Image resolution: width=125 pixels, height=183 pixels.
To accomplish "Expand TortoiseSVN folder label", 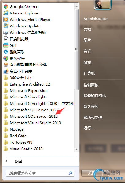I will point(21,142).
